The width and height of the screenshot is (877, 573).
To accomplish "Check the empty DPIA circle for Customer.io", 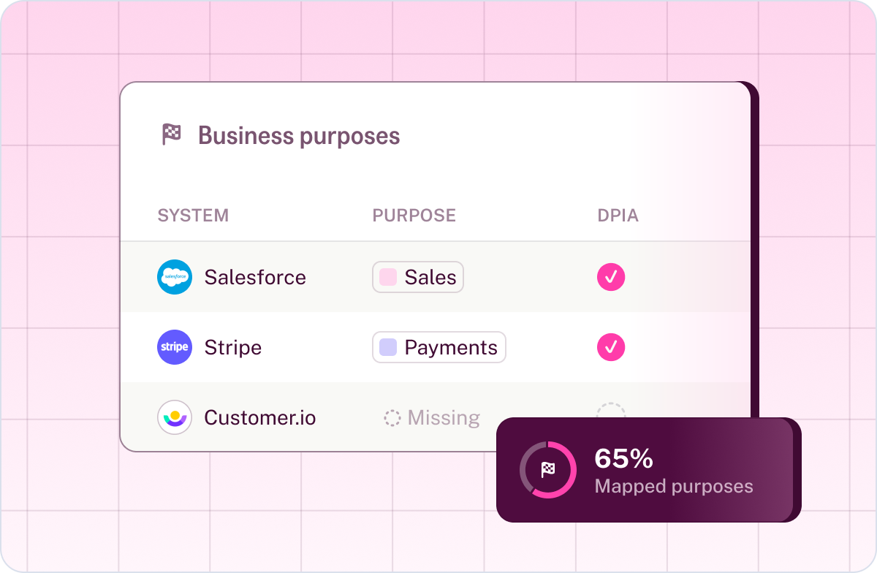I will (x=611, y=413).
